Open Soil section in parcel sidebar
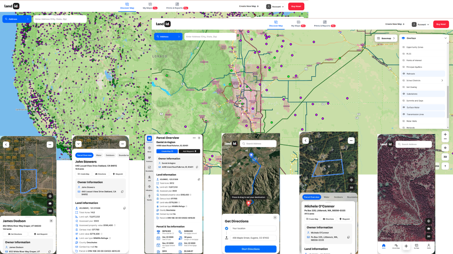The height and width of the screenshot is (254, 453). pos(149,178)
